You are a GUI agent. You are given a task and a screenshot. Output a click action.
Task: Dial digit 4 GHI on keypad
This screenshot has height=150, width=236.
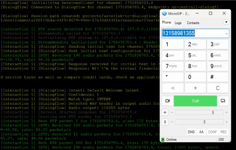173,55
